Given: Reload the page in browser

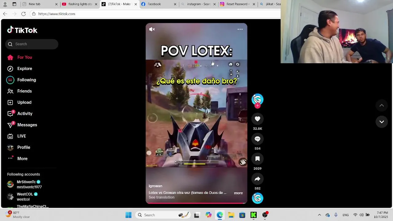Looking at the screenshot, I should coord(23,14).
